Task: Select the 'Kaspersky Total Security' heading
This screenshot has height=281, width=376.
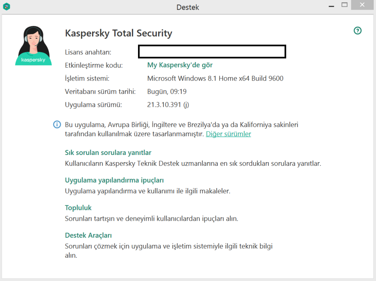Action: pyautogui.click(x=118, y=33)
